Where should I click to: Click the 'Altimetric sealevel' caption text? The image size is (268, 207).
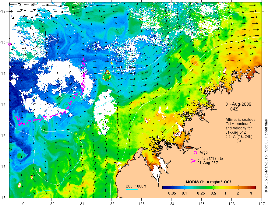(241, 120)
